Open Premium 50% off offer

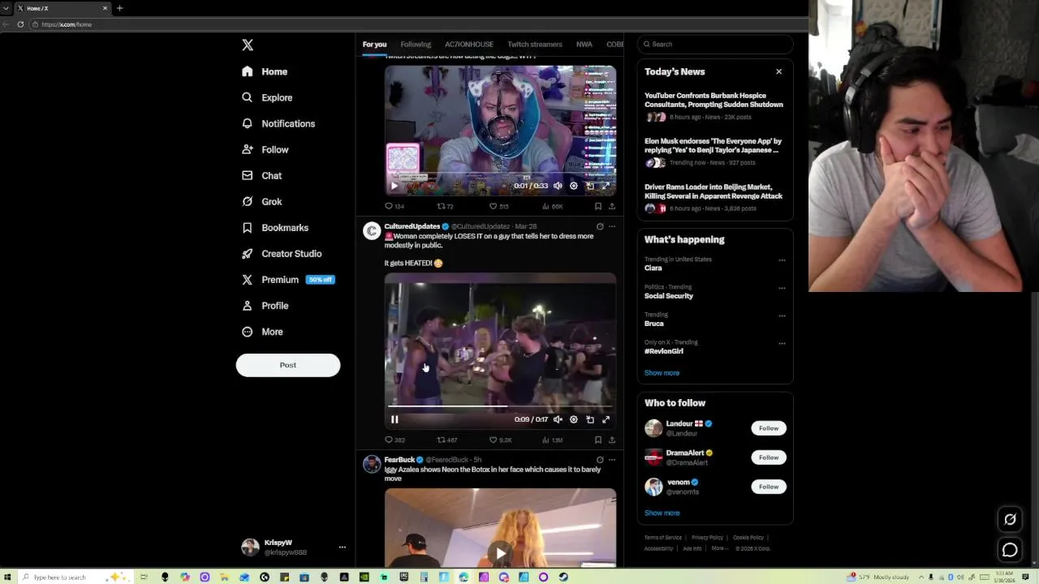[287, 279]
